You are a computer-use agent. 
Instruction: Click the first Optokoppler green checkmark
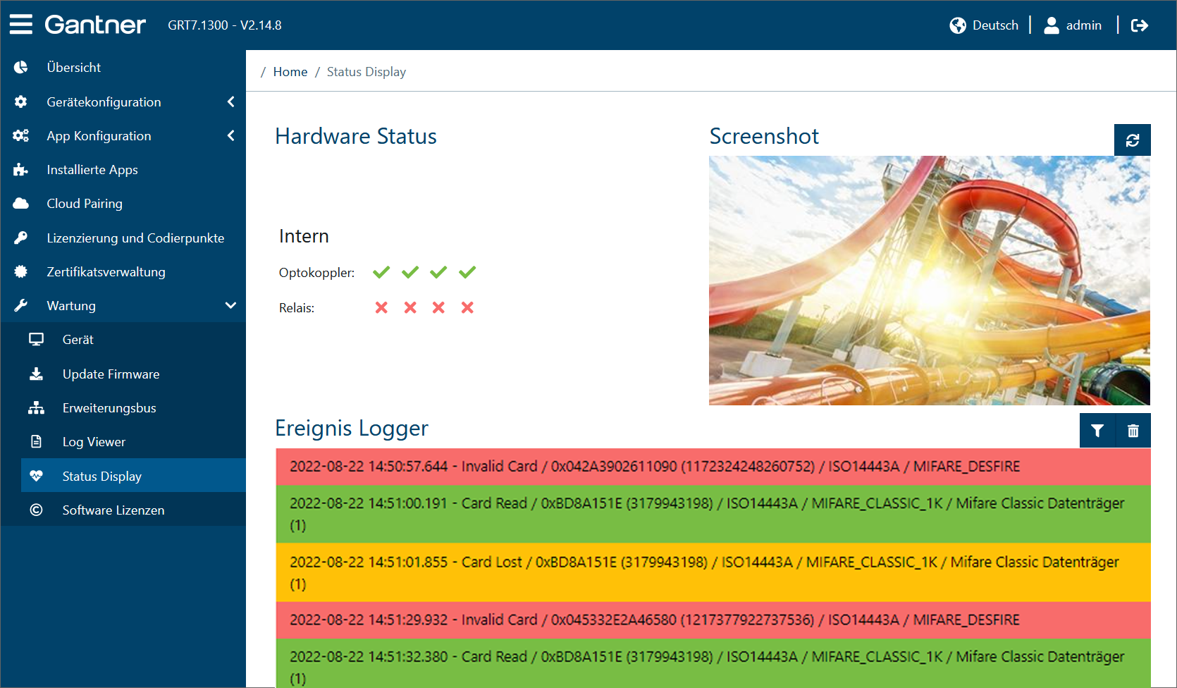[381, 272]
